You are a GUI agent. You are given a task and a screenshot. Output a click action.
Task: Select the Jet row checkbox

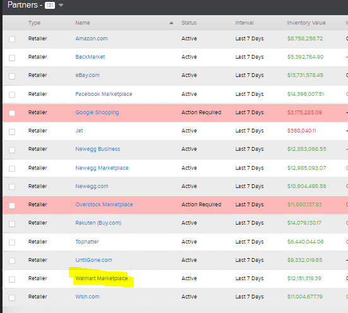[x=12, y=132]
